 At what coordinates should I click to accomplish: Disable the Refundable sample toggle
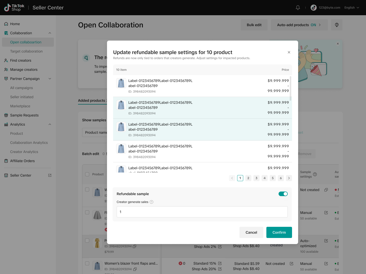click(283, 194)
